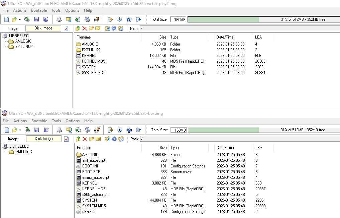Open the dropdown arrow beside Open icon, top window
340x218 pixels.
point(20,19)
